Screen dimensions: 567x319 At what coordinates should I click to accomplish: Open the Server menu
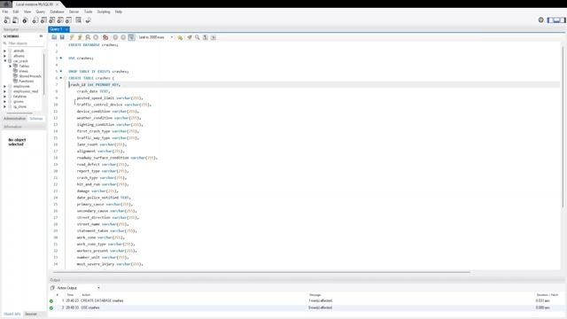pos(74,12)
